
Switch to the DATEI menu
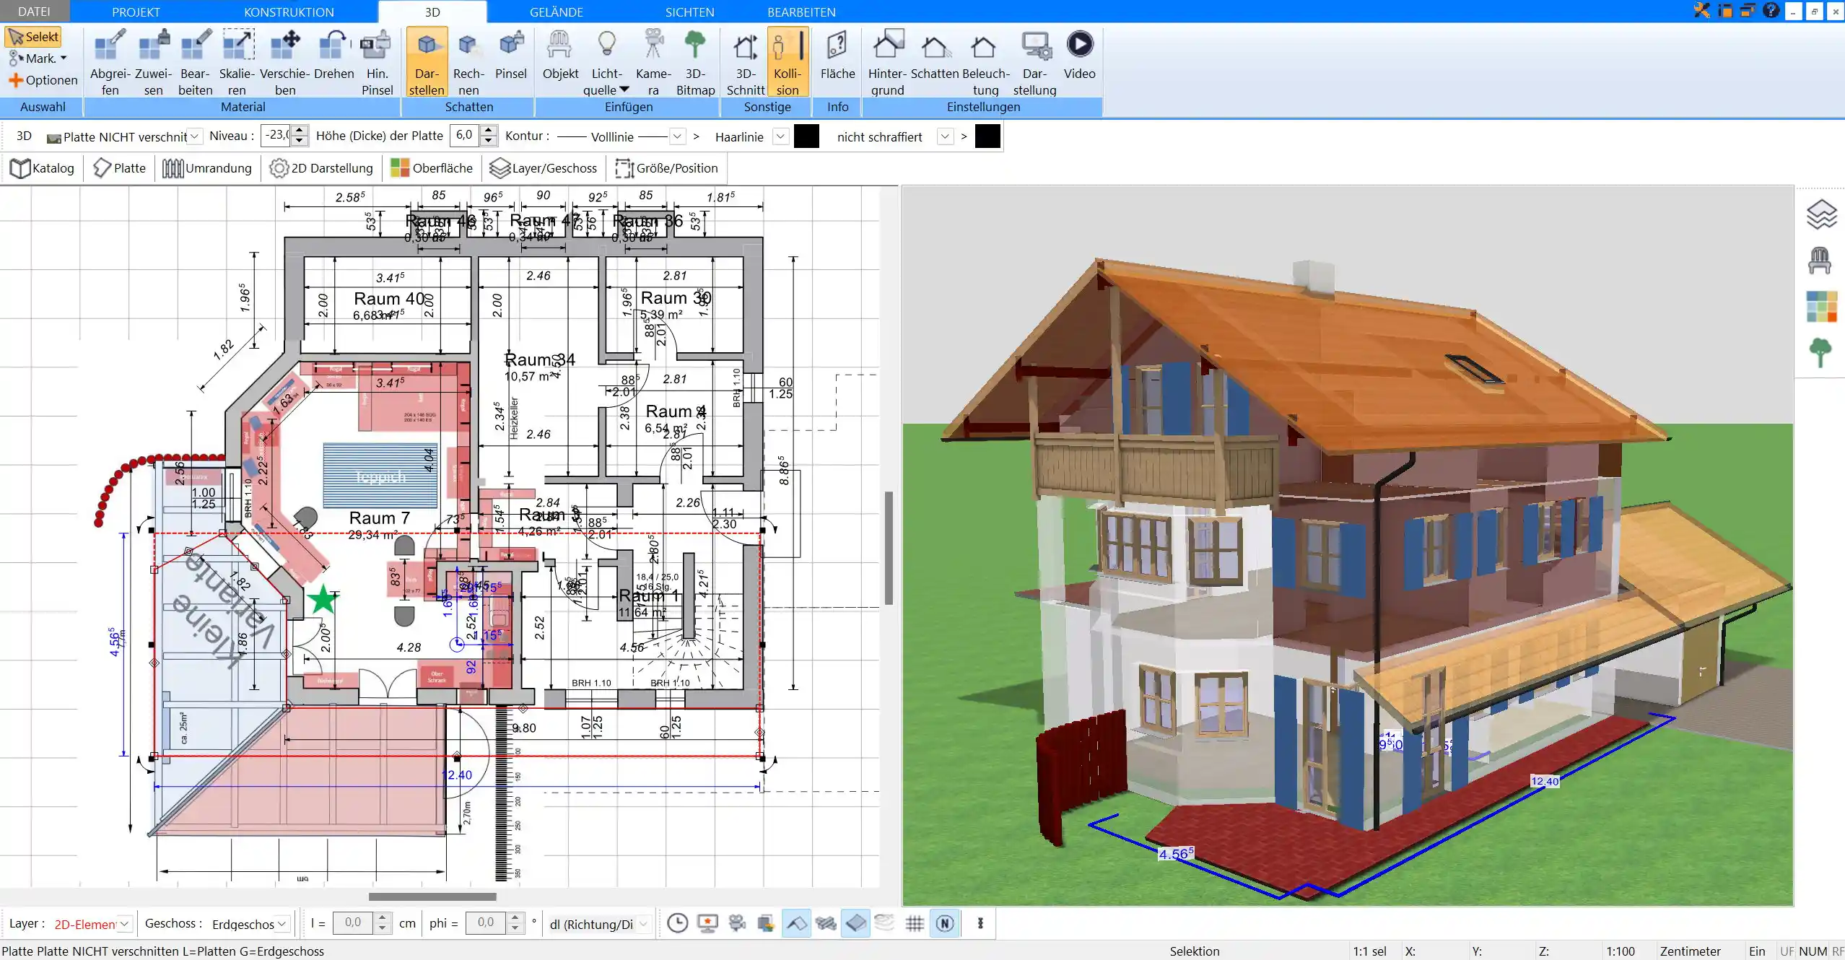(34, 12)
